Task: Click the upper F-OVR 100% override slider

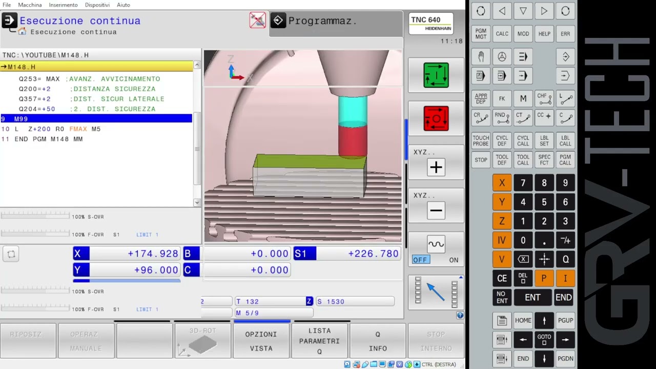Action: click(x=35, y=234)
